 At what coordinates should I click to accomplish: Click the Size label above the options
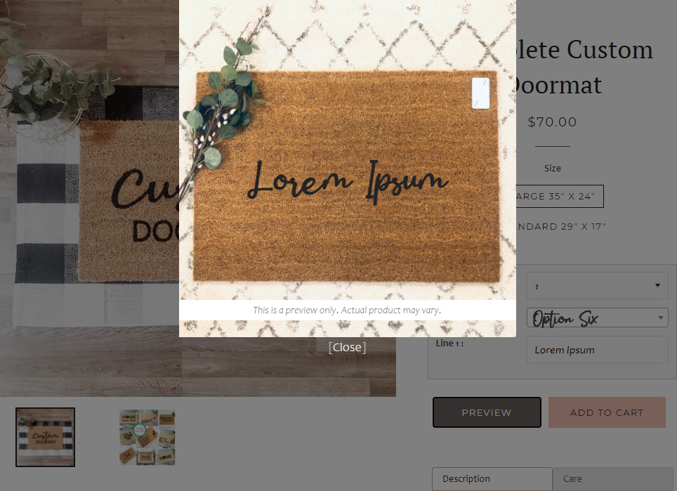click(552, 169)
